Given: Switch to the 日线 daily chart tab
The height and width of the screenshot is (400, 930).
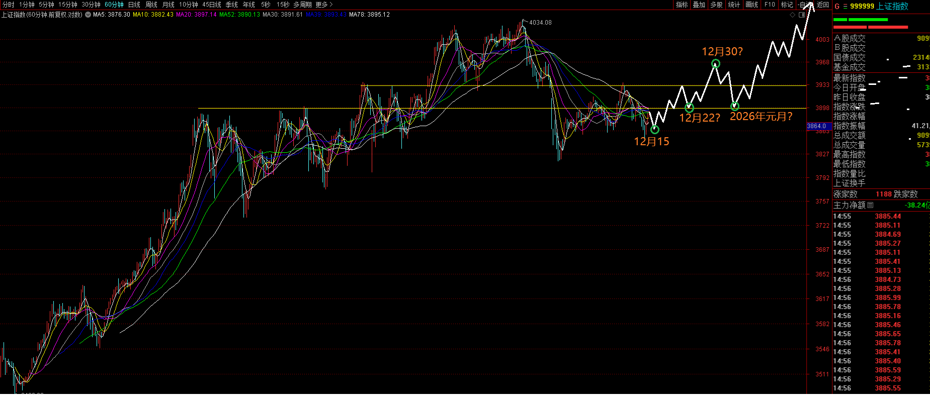Looking at the screenshot, I should (134, 5).
